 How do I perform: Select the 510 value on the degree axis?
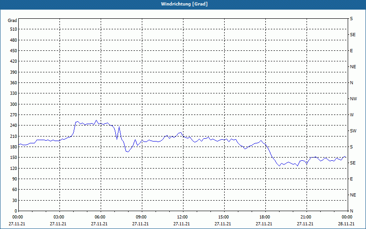[x=13, y=29]
